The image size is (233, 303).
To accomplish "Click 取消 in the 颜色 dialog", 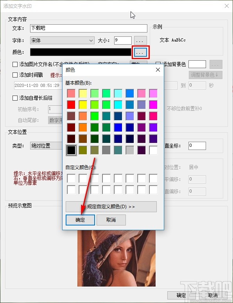I will 111,220.
